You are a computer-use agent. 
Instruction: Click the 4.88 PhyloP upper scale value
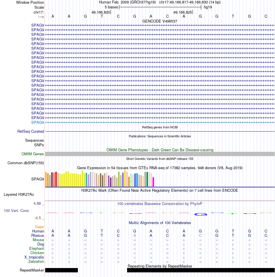pos(37,204)
